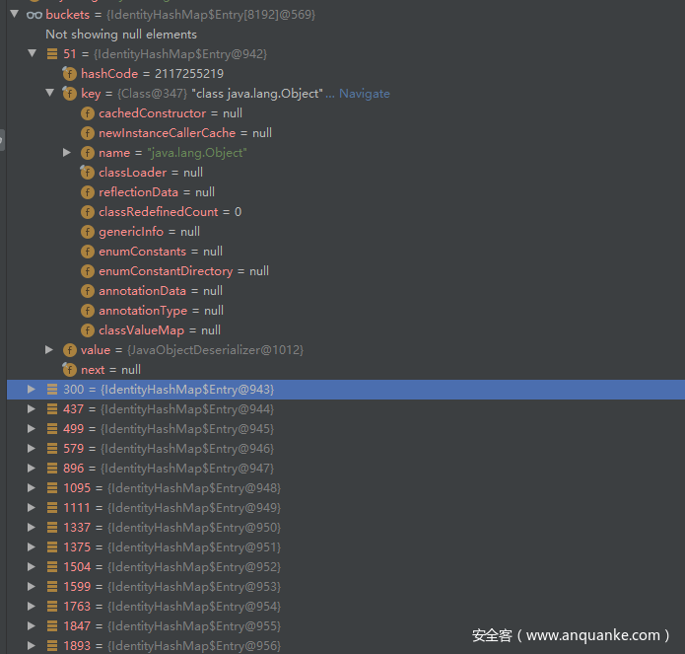Click the field icon beside cachedConstructor
This screenshot has width=685, height=654.
coord(88,113)
